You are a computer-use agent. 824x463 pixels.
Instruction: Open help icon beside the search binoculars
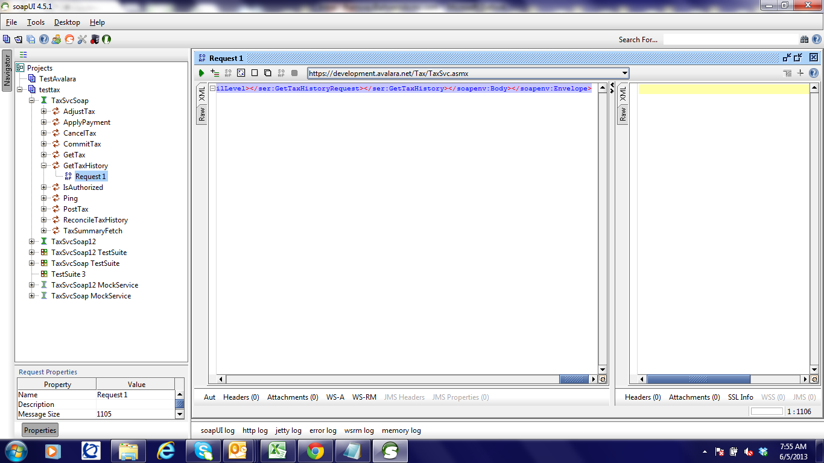[x=816, y=39]
